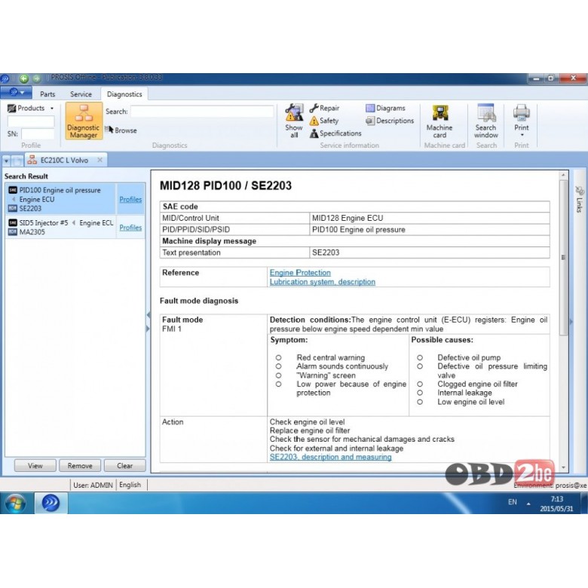The width and height of the screenshot is (588, 588).
Task: Click the green back navigation arrow
Action: point(24,78)
